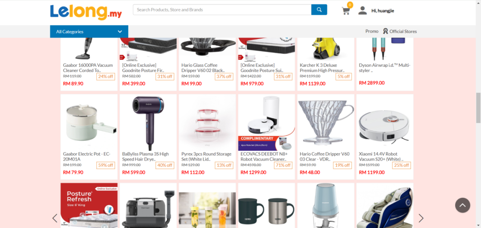Open the Hi, huangjie account menu
Viewport: 481px width, 228px height.
click(x=383, y=11)
